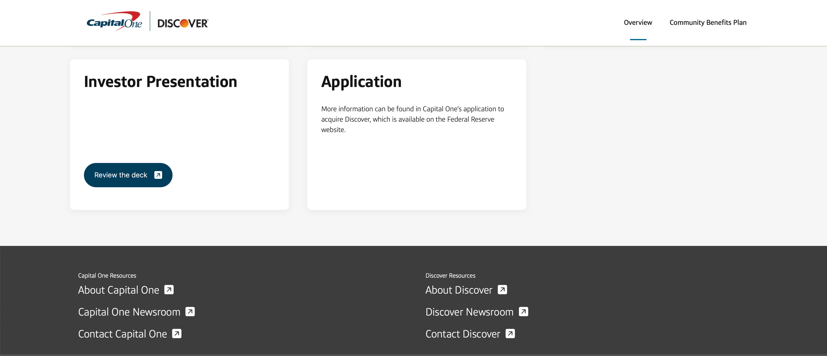This screenshot has height=356, width=827.
Task: Click the external link arrow beside About Discover
Action: click(503, 290)
